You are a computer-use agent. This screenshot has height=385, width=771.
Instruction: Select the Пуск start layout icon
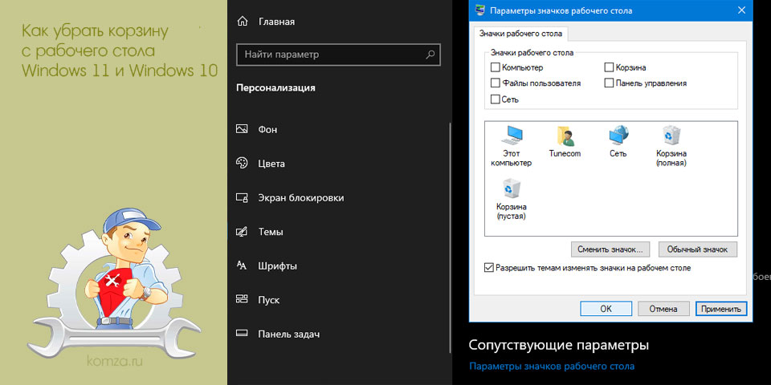coord(242,299)
